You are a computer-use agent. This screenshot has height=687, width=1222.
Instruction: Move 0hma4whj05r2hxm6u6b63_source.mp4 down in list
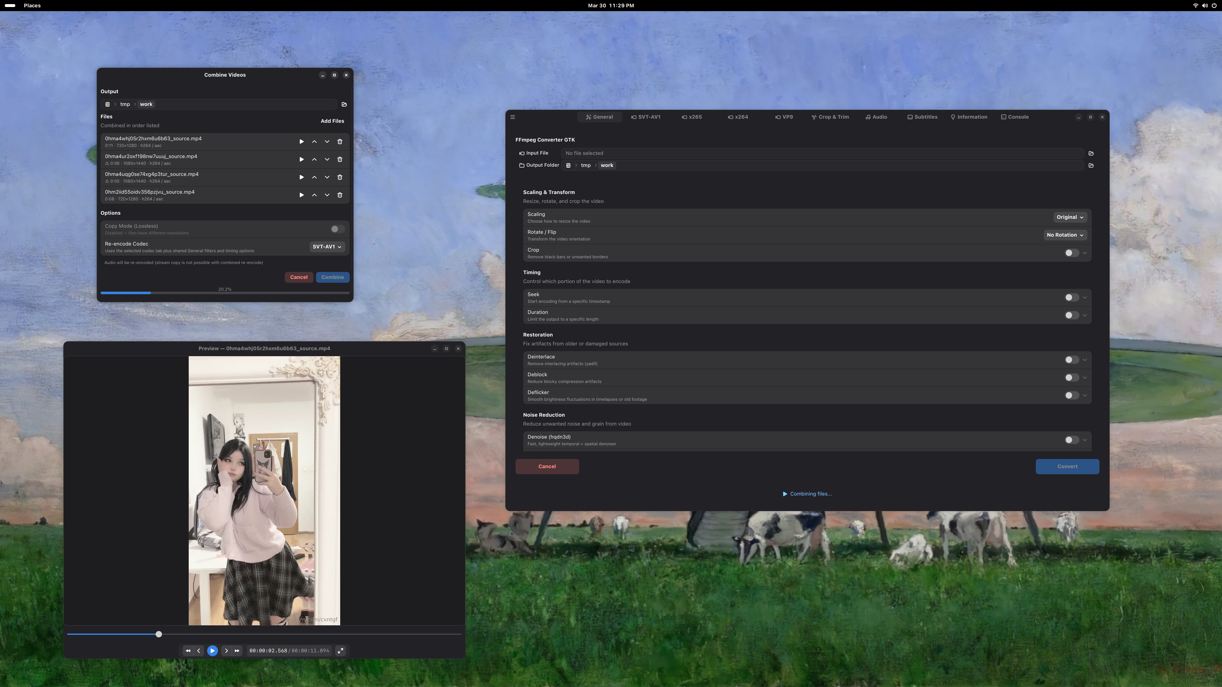pos(327,142)
